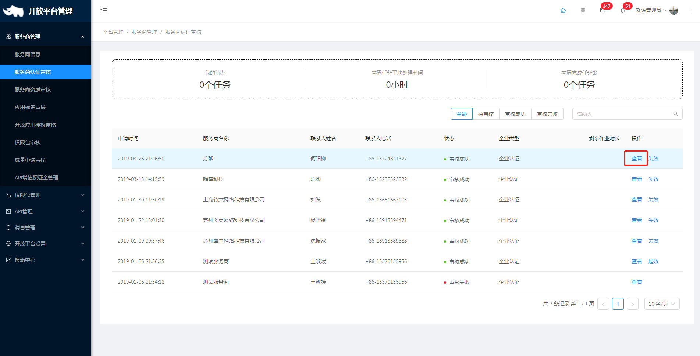
Task: Click the 消息管理 bell icon
Action: point(8,228)
